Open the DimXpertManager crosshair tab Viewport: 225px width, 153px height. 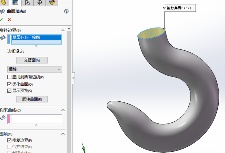[40, 3]
